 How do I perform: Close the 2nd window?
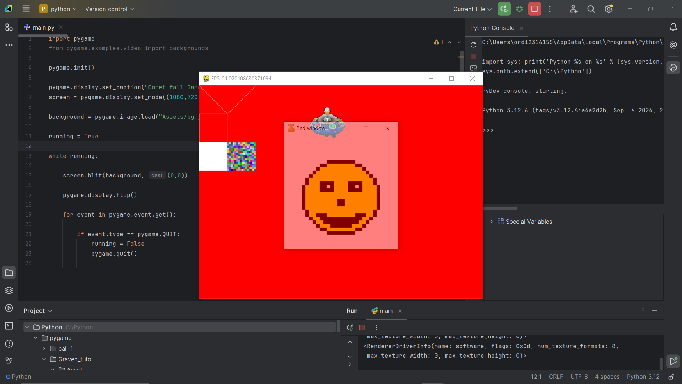(387, 128)
